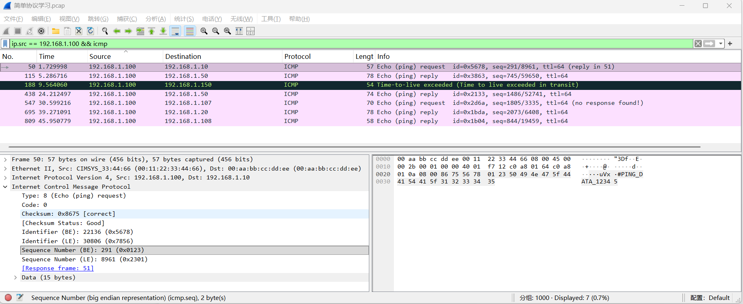Toggle packet colorization rules button

point(189,31)
